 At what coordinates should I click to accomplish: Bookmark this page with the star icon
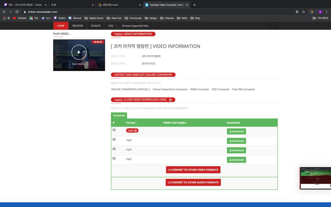[304, 12]
